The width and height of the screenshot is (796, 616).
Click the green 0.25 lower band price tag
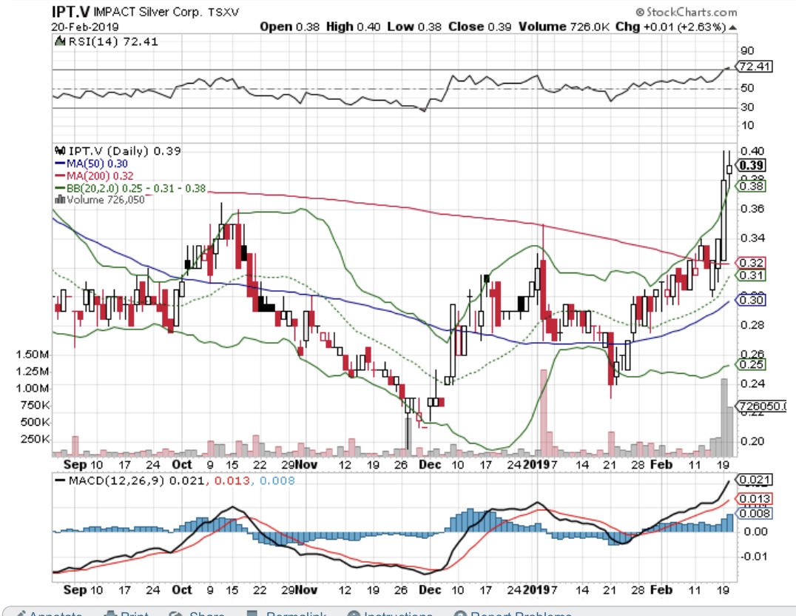(x=752, y=364)
